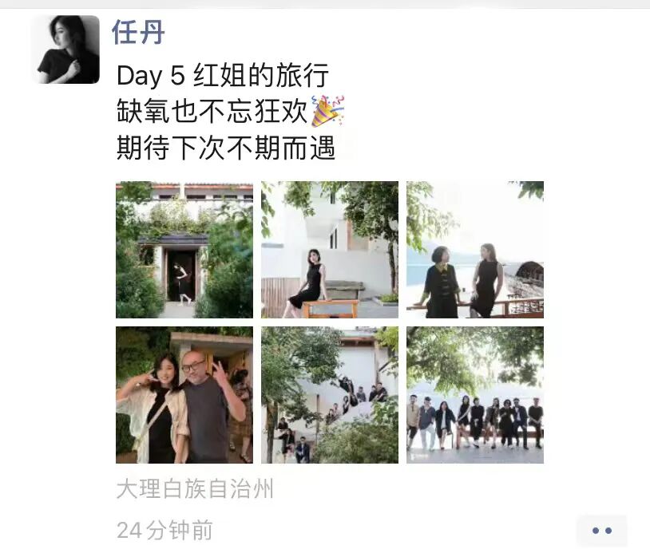650x553 pixels.
Task: Open photo of two women by lake
Action: click(475, 250)
